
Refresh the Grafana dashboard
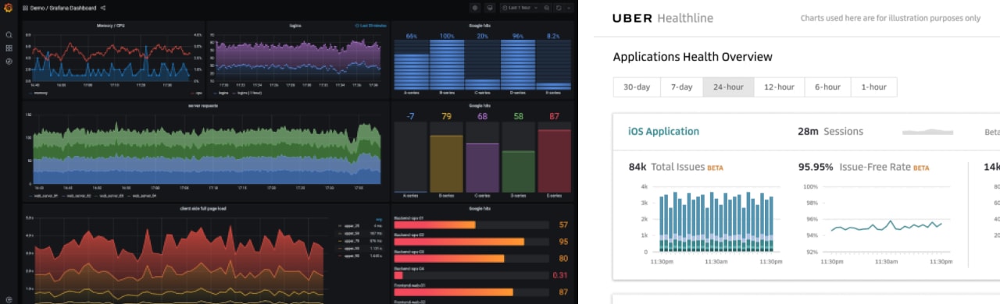[559, 8]
